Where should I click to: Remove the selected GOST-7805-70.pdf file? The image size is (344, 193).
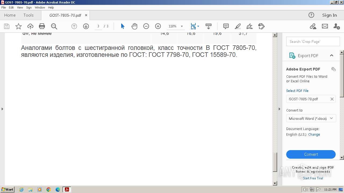point(332,99)
